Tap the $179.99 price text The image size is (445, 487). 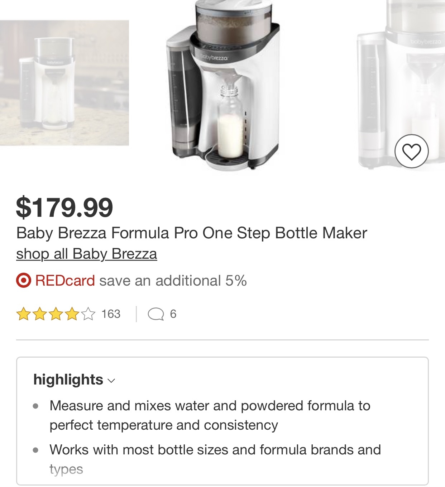[x=64, y=207]
